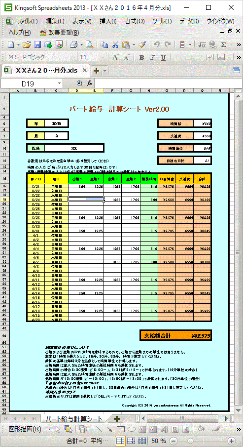Increase font size with A+ icon

click(x=115, y=57)
